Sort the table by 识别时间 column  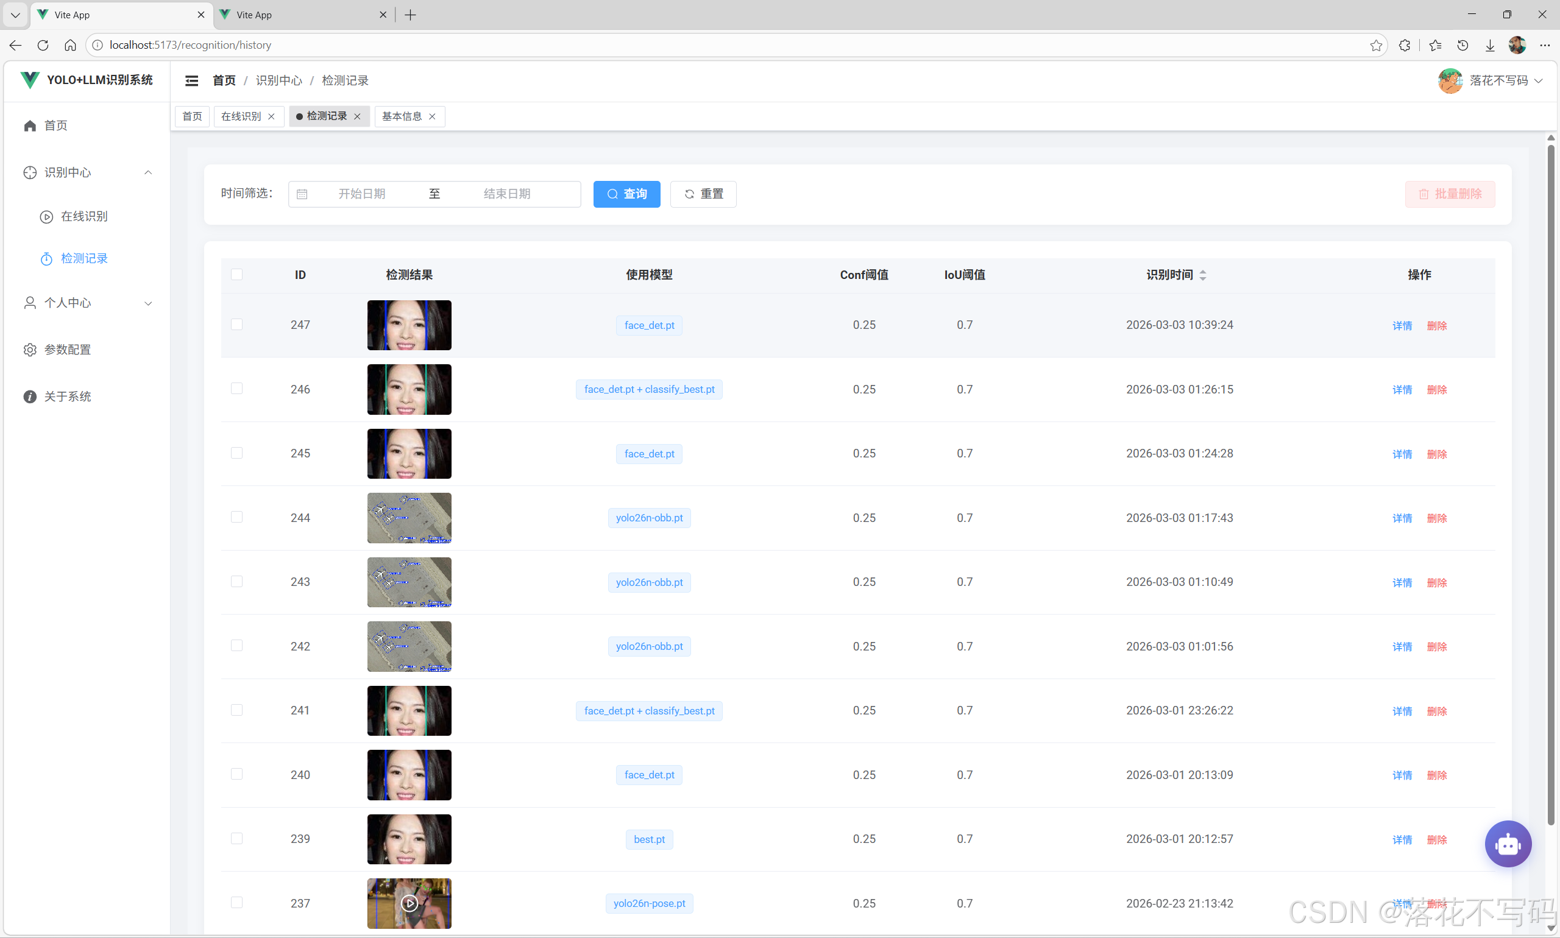coord(1202,275)
